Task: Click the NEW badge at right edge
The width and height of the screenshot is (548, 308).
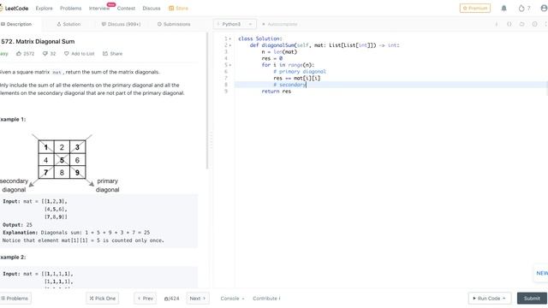Action: (x=542, y=273)
